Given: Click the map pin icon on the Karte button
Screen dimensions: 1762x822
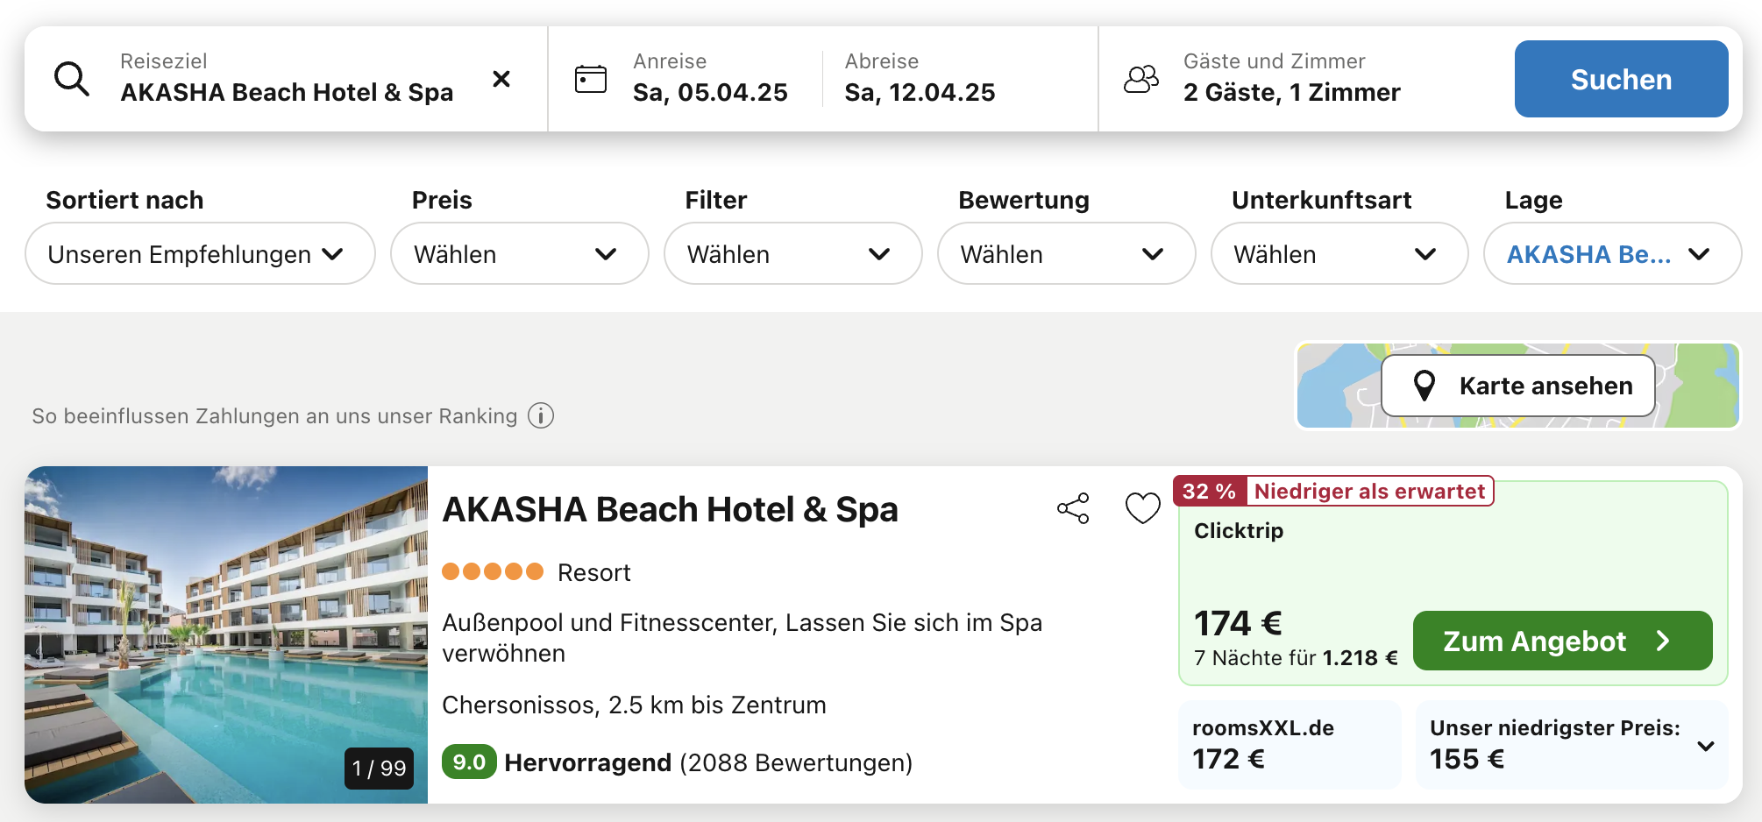Looking at the screenshot, I should pos(1425,386).
